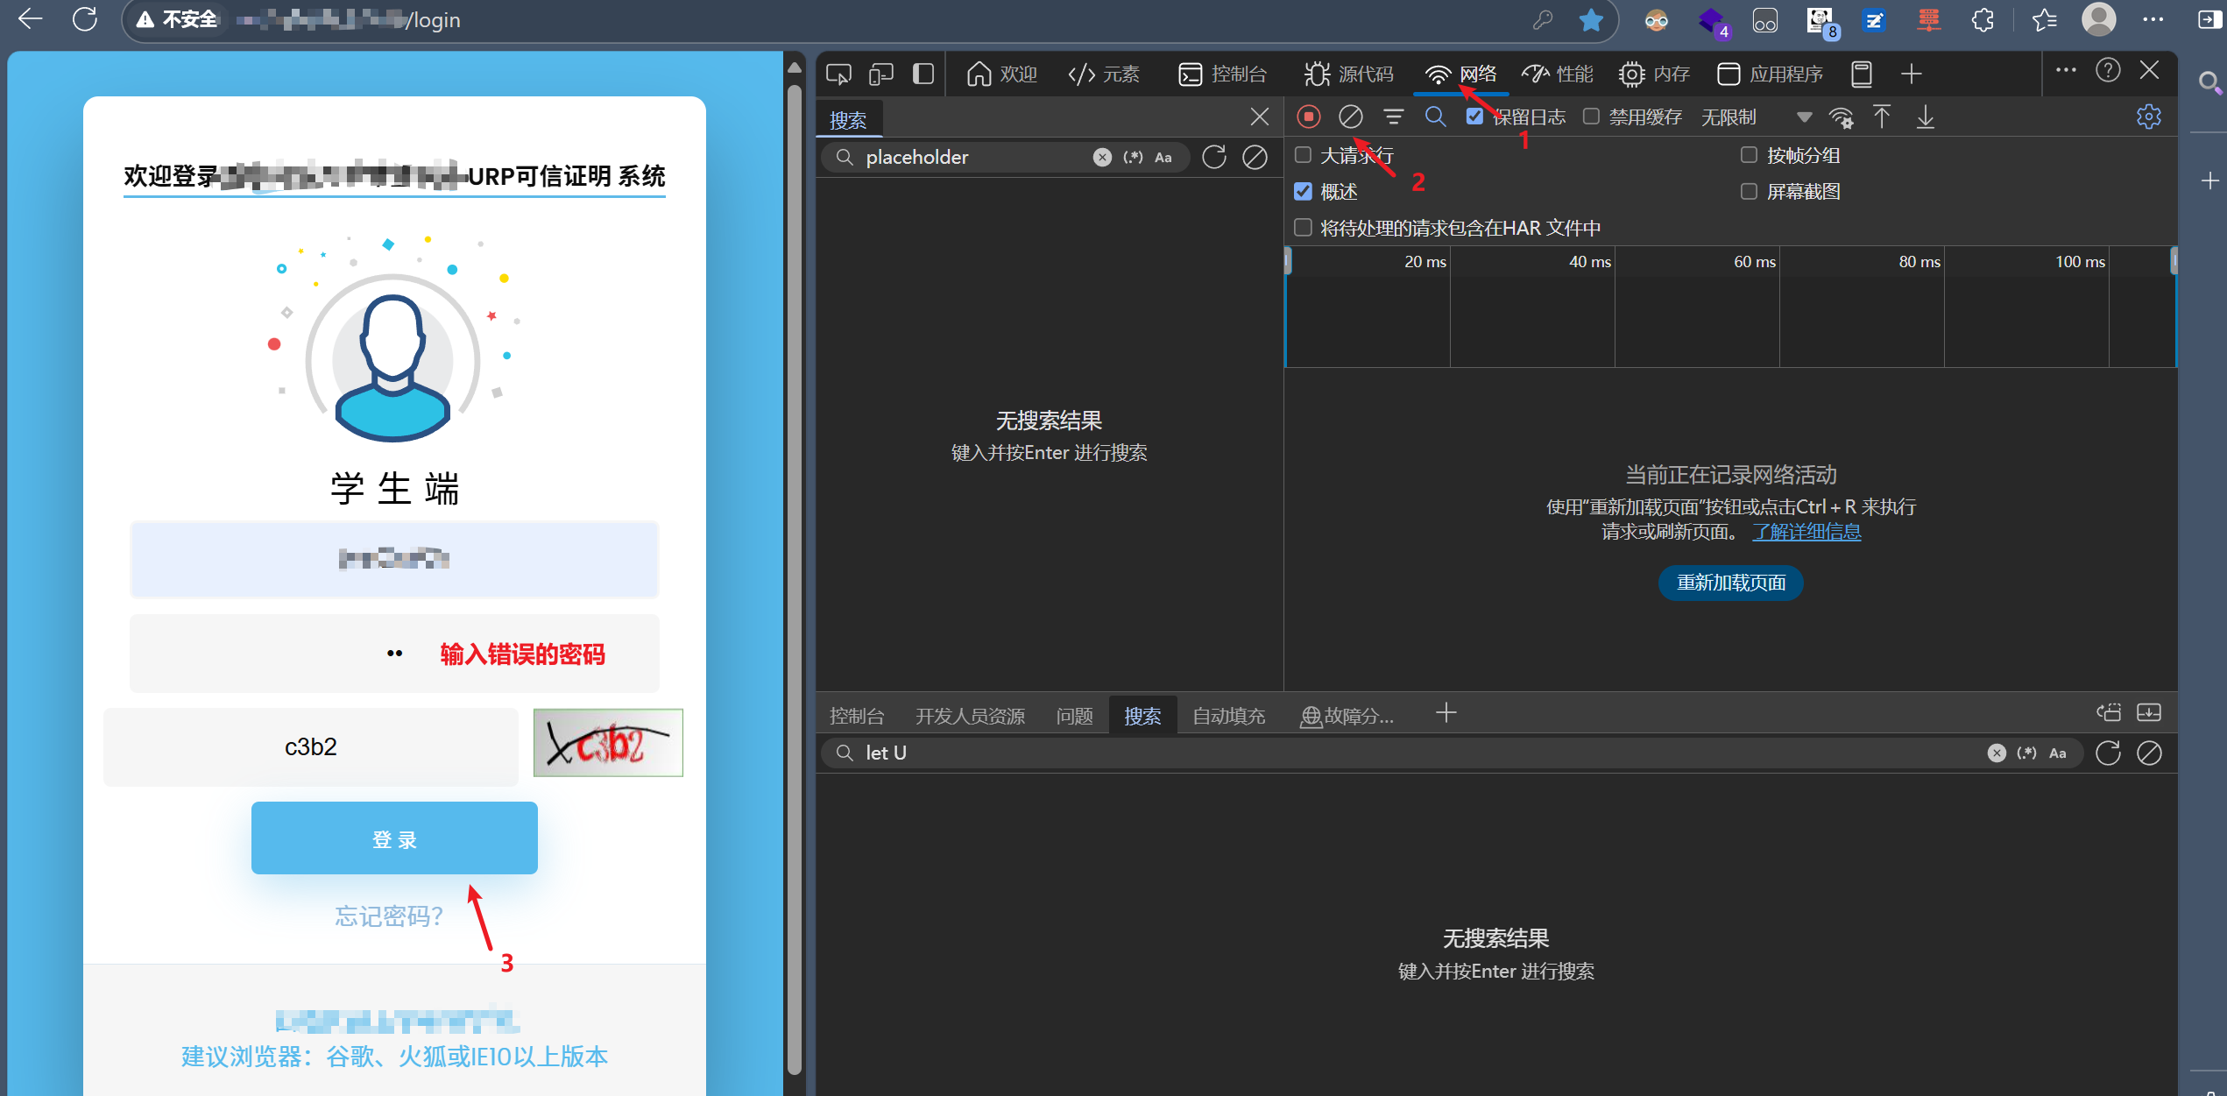
Task: Open the network filter icon
Action: tap(1393, 117)
